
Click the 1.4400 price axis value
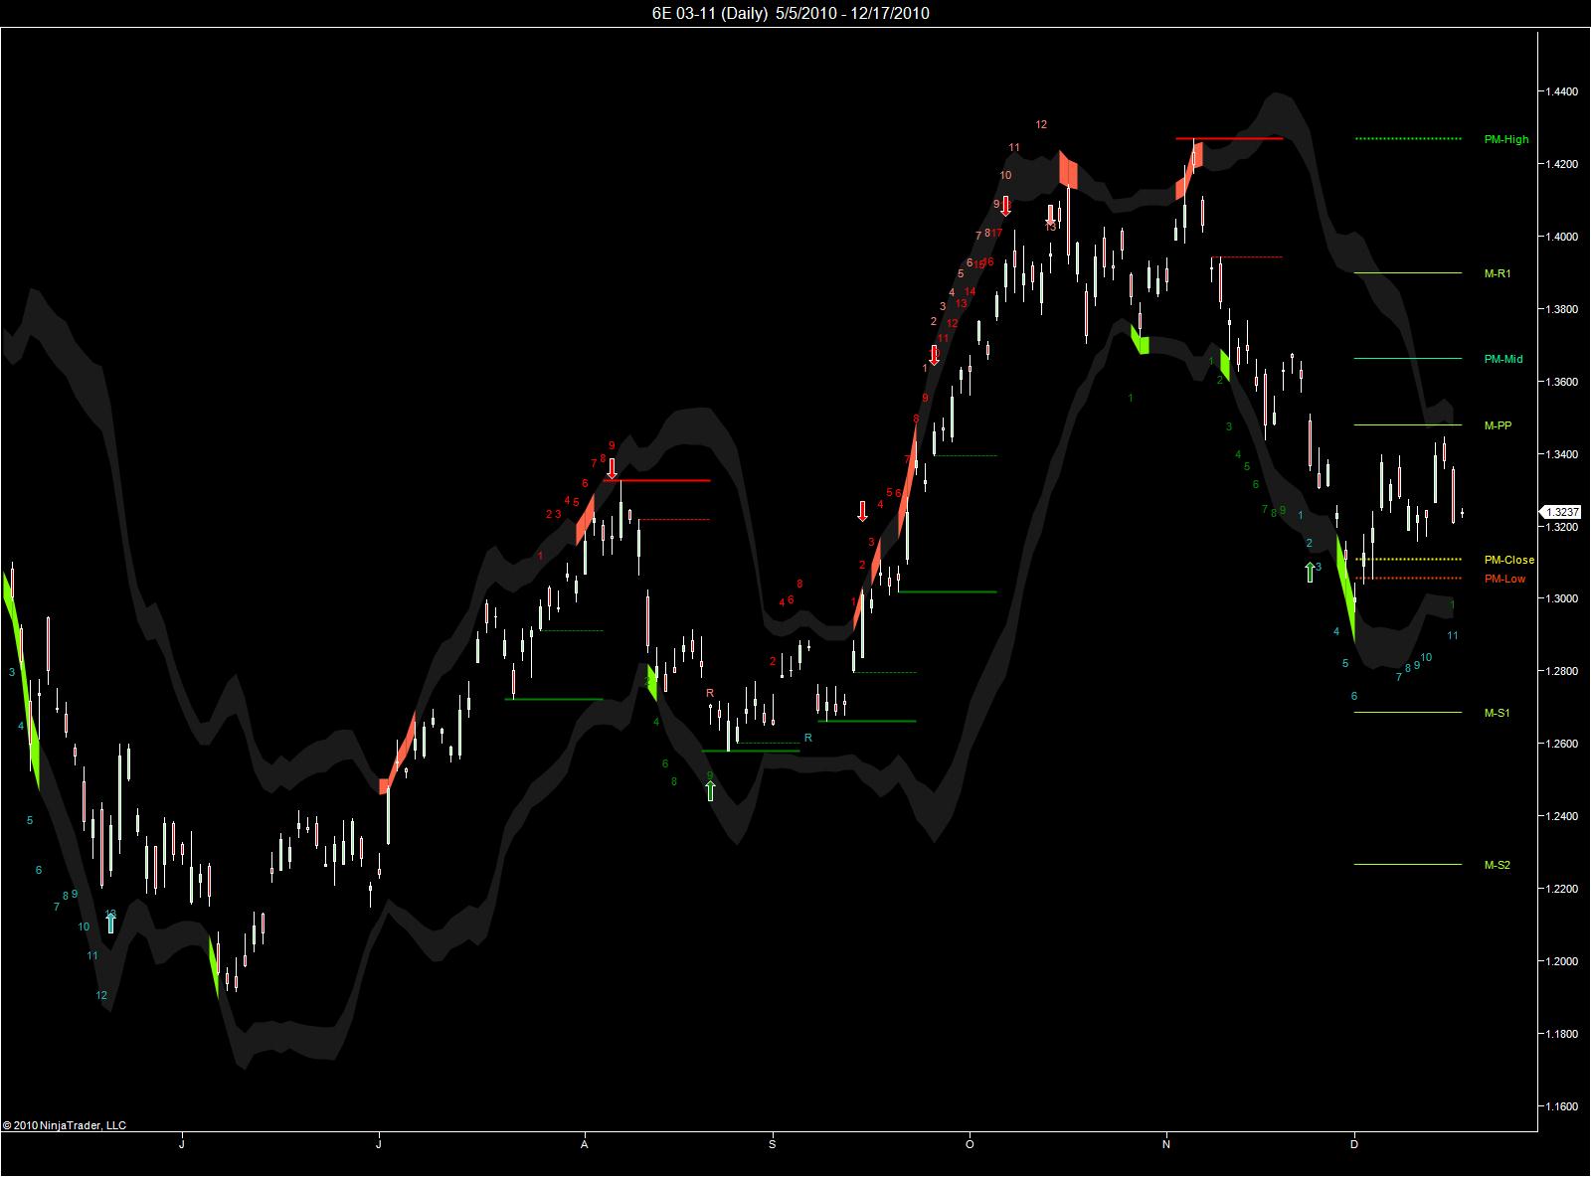pos(1562,91)
